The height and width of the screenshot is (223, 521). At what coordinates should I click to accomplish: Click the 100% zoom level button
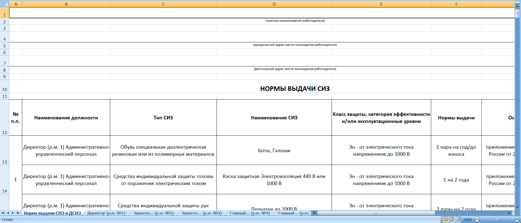pos(467,219)
